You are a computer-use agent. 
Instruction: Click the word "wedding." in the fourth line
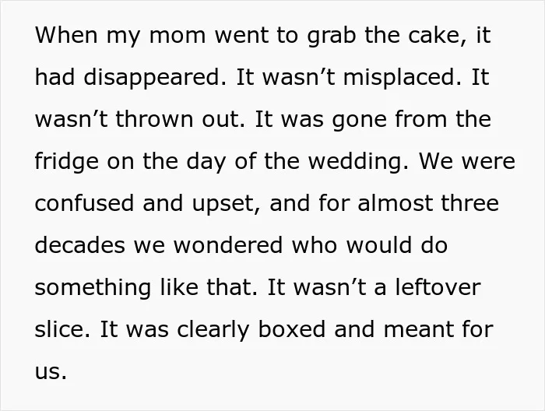tap(359, 163)
